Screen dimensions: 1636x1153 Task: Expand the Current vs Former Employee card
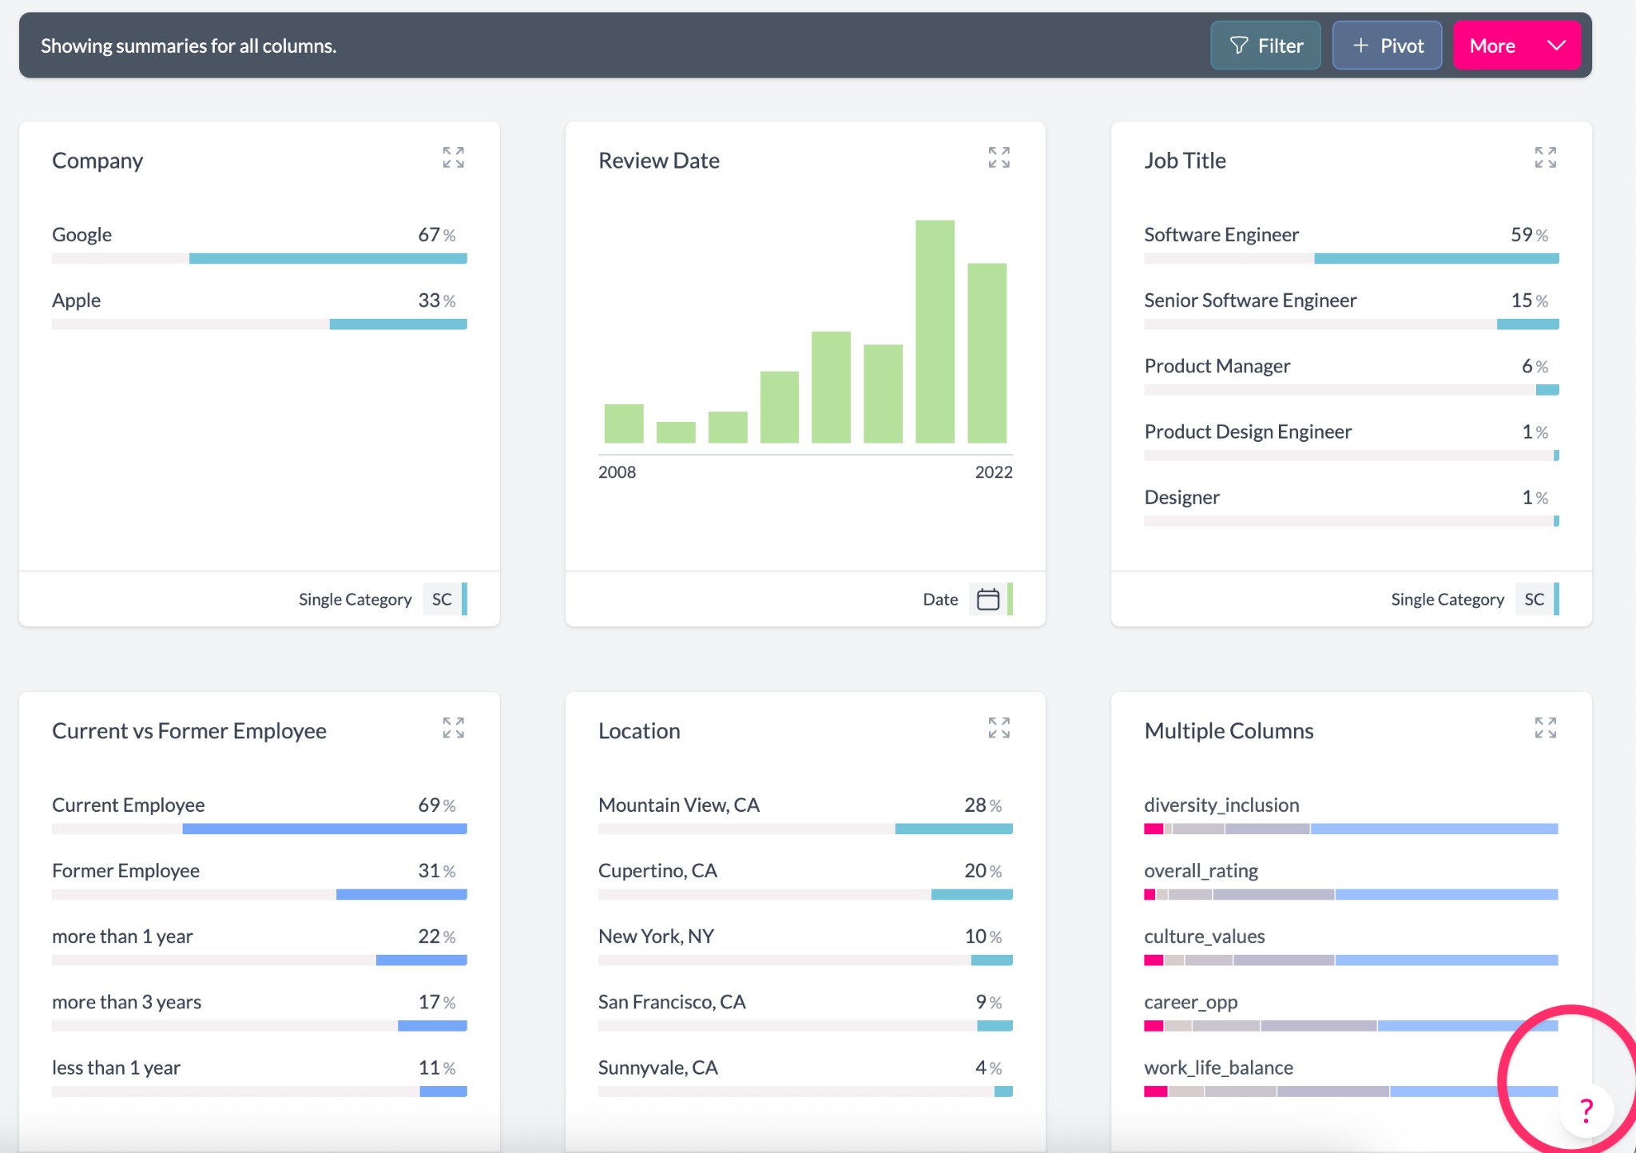[453, 727]
